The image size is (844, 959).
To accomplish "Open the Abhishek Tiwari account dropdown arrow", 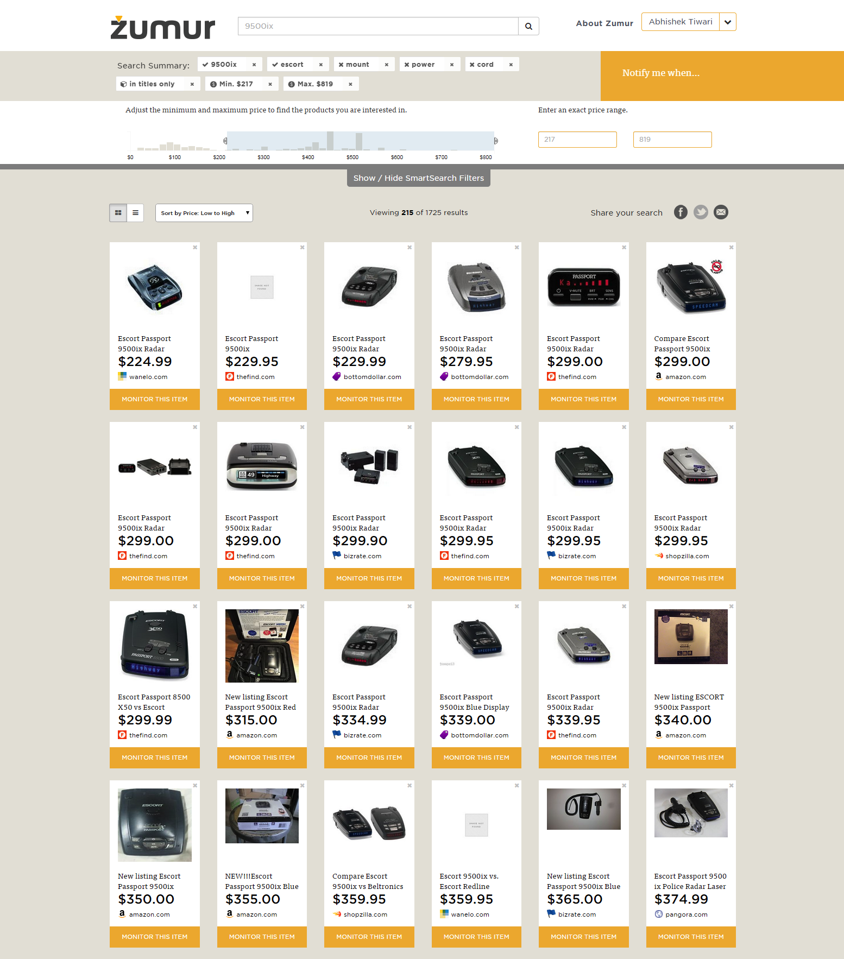I will coord(728,22).
